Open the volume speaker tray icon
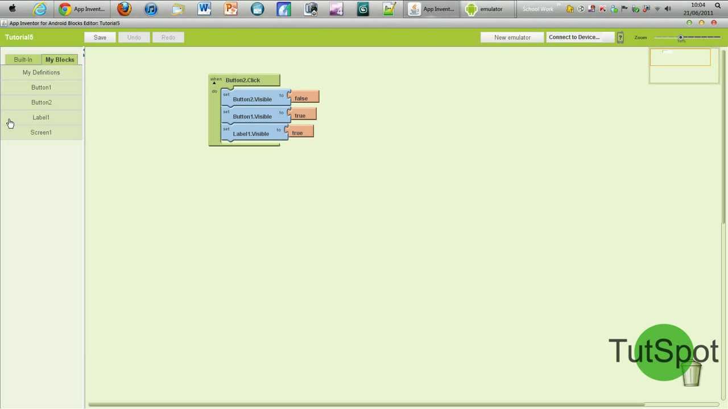This screenshot has height=409, width=728. pyautogui.click(x=668, y=9)
